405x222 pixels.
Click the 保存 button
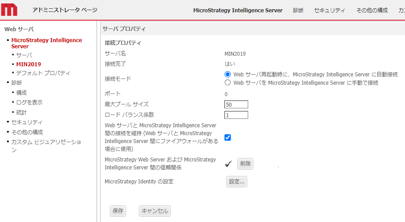tap(118, 211)
